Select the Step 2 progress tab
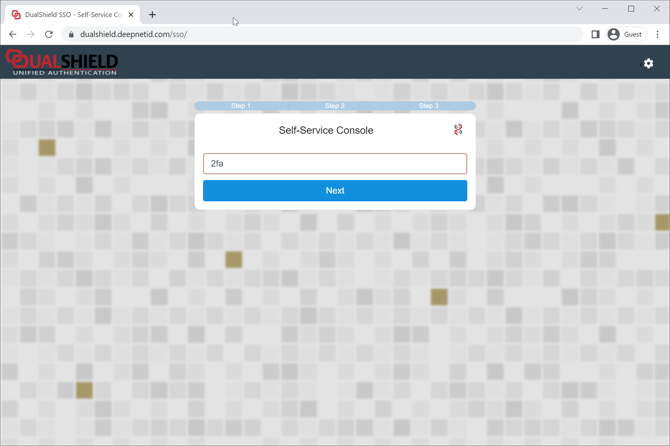 (335, 106)
